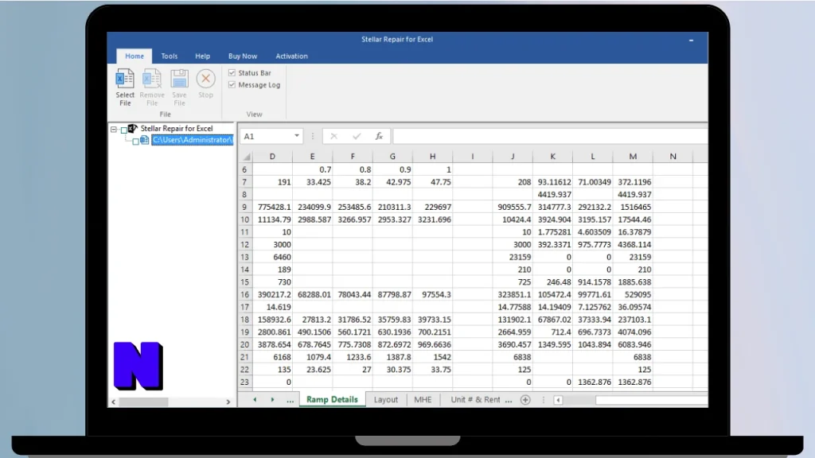Screen dimensions: 815x458
Task: Click inside the formula bar input
Action: tap(551, 136)
